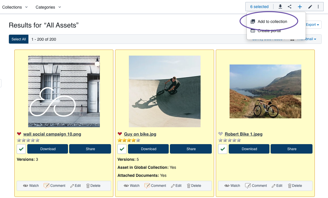
Task: Favorite Robert Bike 1.jpeg with heart icon
Action: coord(220,134)
